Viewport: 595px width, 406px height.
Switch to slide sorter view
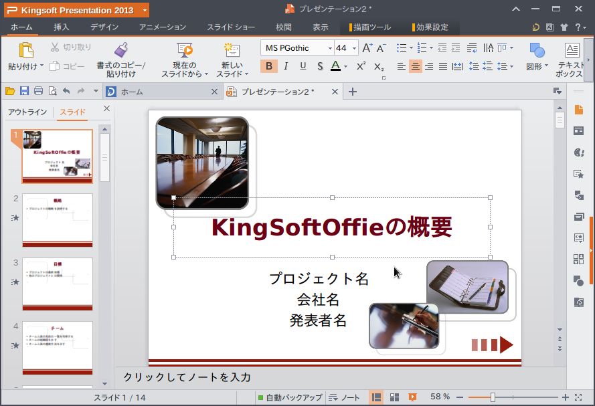click(395, 397)
